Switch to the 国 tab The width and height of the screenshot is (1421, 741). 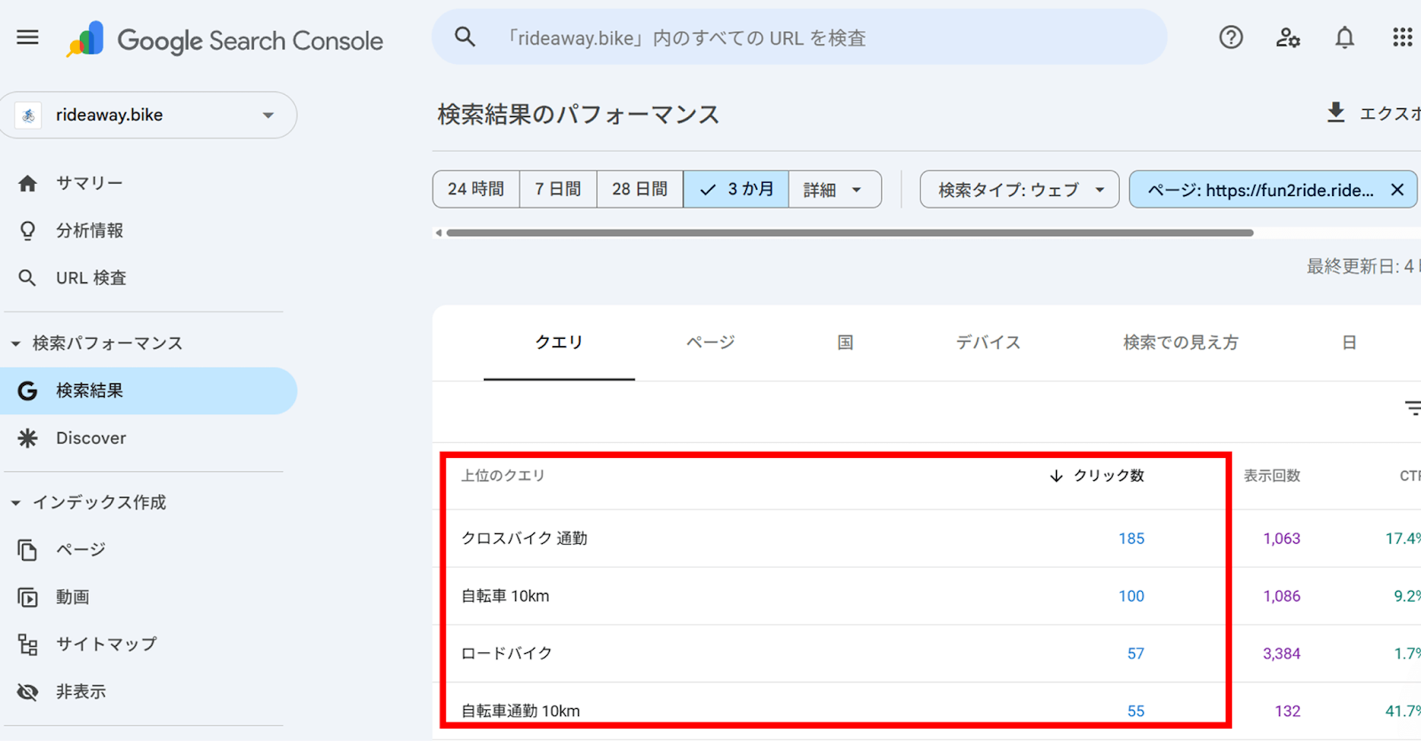(845, 343)
